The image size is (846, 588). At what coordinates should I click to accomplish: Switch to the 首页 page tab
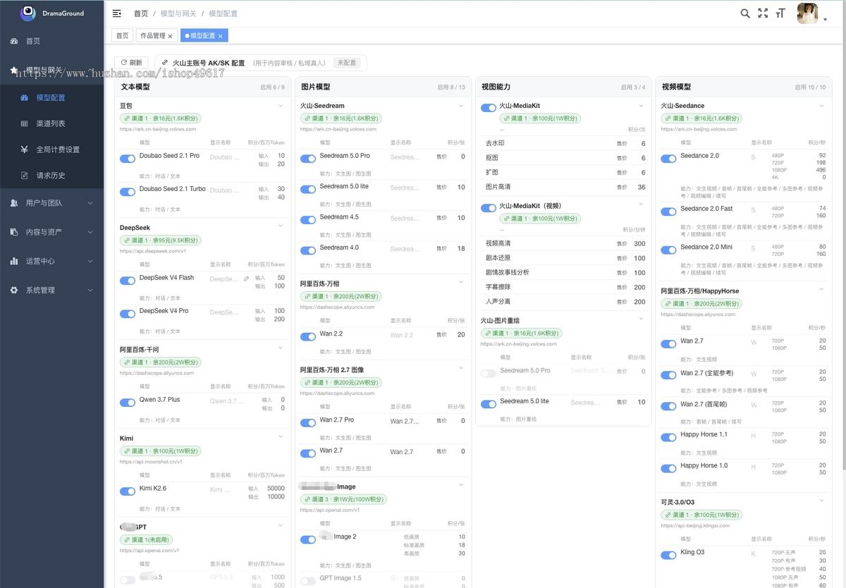pos(123,36)
